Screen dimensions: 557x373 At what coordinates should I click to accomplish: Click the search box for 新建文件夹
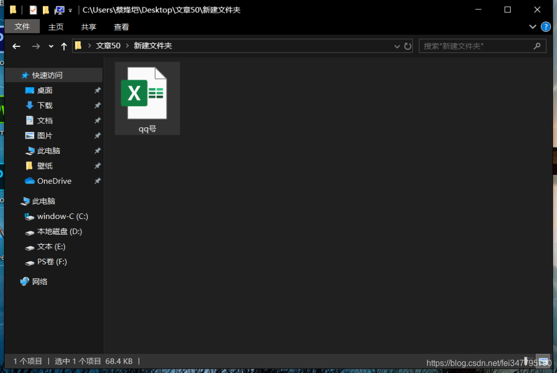click(x=482, y=46)
